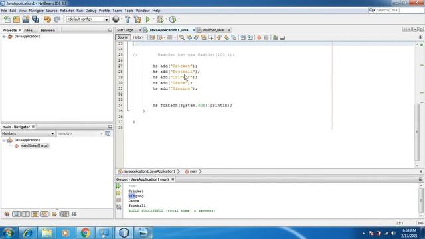
Task: Run project with green play icon
Action: click(147, 19)
